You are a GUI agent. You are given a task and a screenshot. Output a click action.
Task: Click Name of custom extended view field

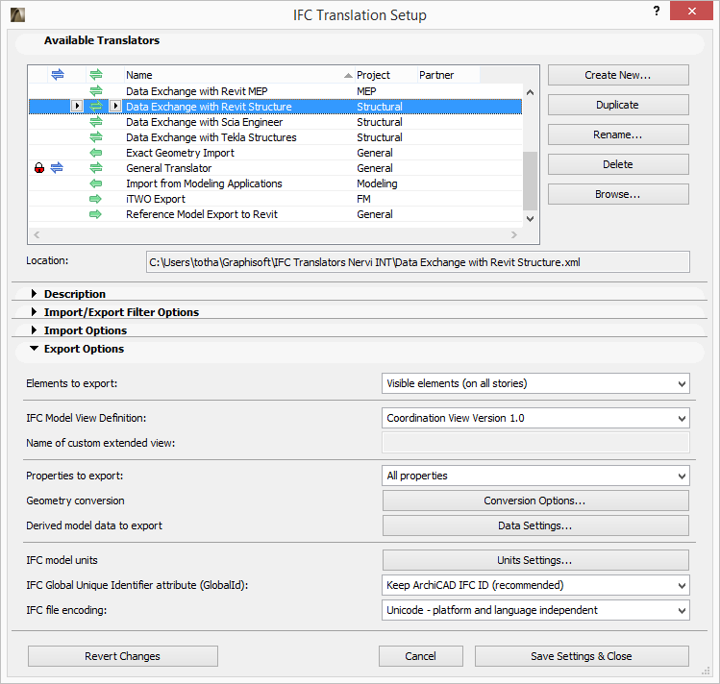coord(535,443)
